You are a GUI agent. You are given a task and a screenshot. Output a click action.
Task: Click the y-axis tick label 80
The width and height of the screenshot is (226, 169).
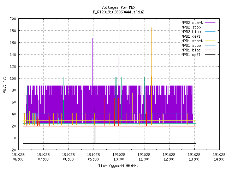14,90
